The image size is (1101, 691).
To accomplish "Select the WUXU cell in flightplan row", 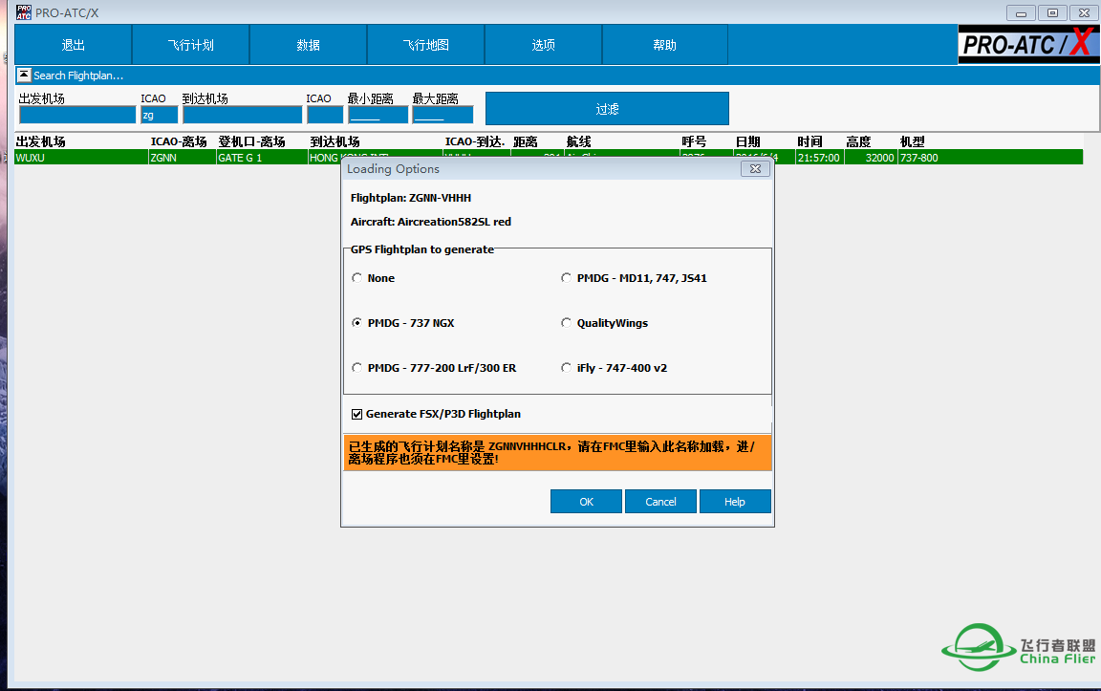I will tap(80, 158).
